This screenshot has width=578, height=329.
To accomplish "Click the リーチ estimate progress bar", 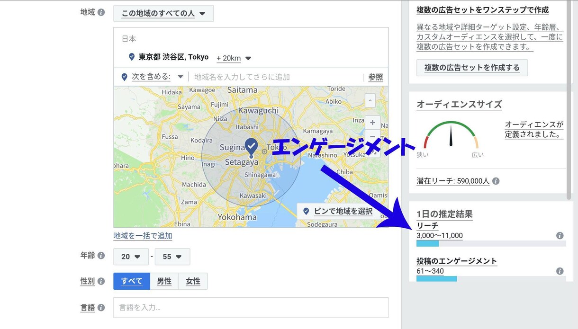I will click(x=491, y=243).
